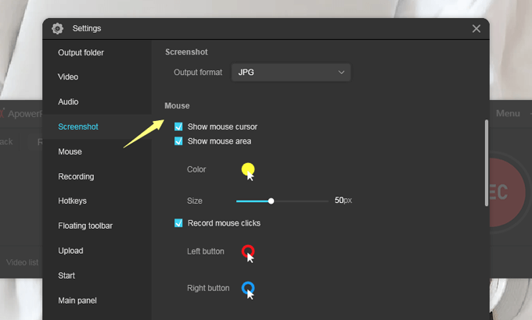
Task: Click the mouse area Size slider handle
Action: click(271, 201)
